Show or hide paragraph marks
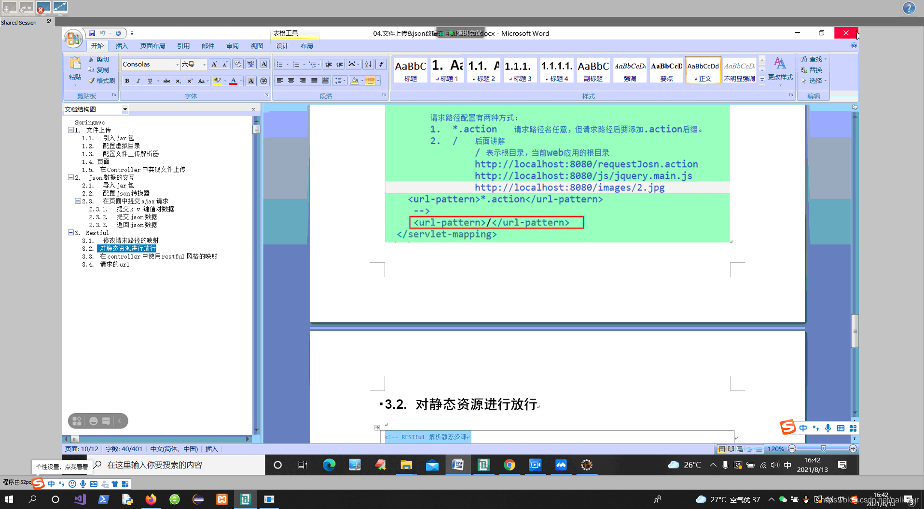The height and width of the screenshot is (509, 924). pyautogui.click(x=381, y=64)
